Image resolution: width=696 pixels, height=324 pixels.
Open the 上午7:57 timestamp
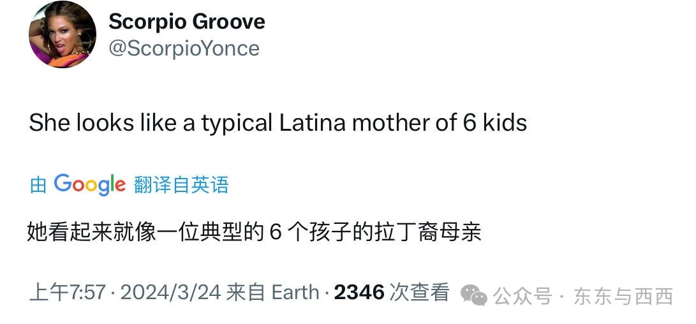pyautogui.click(x=67, y=293)
